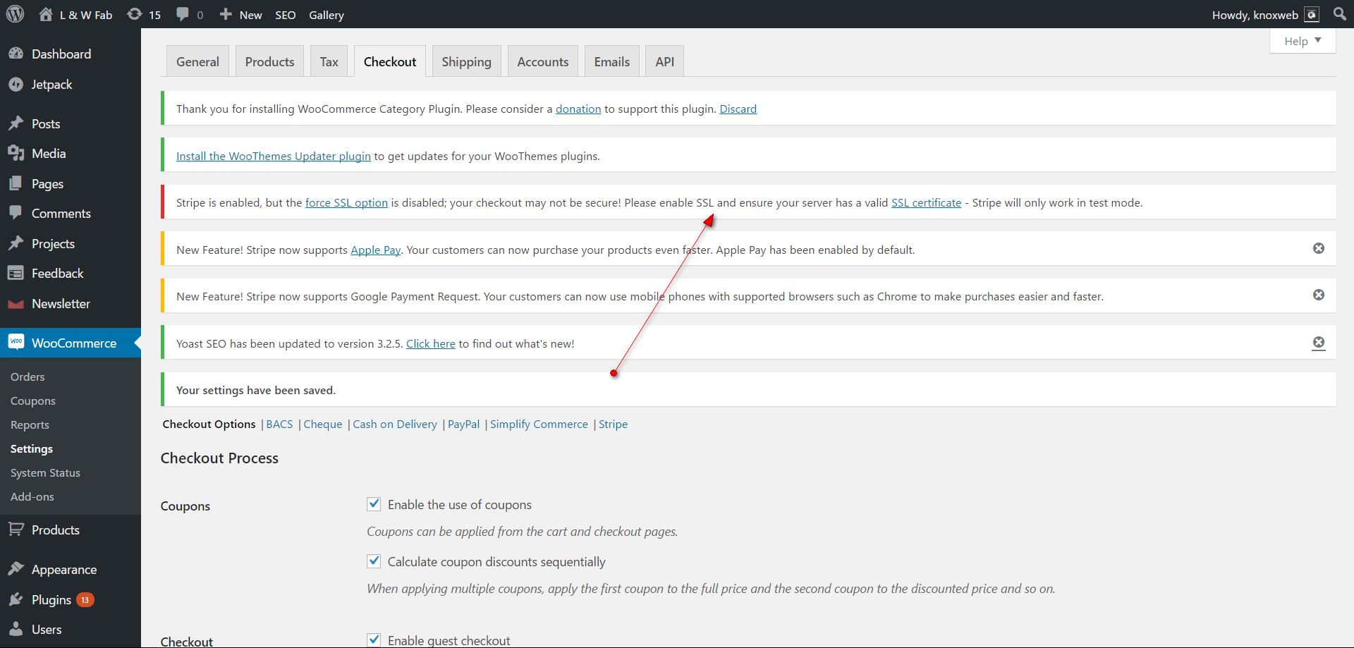The image size is (1354, 648).
Task: Open Projects in the sidebar
Action: pos(53,244)
